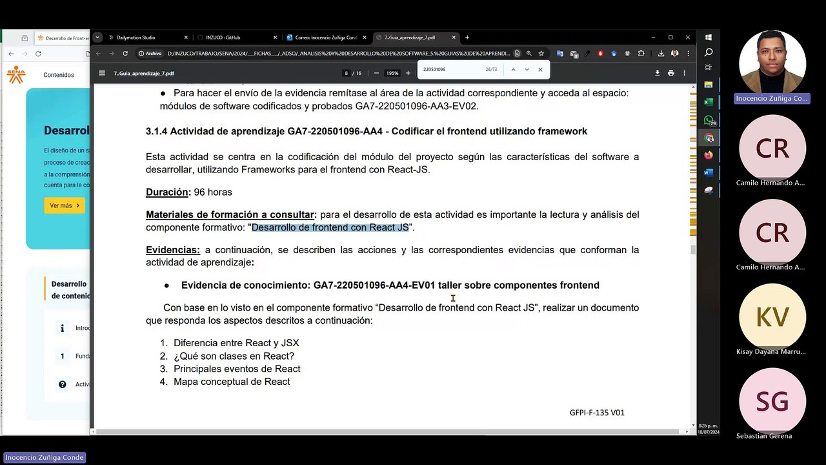Open Excel from taskbar
Viewport: 826px width, 465px height.
(709, 102)
